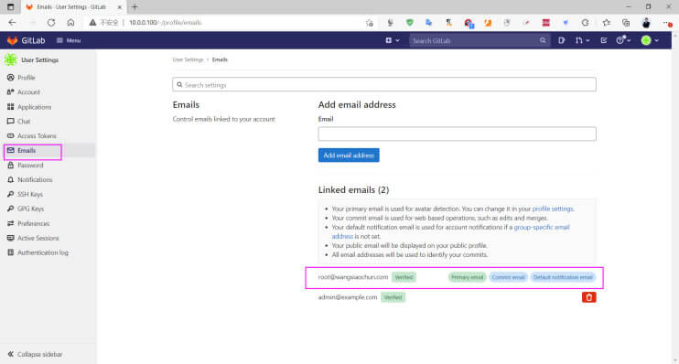Click the browser tab actions icon

pyautogui.click(x=10, y=7)
